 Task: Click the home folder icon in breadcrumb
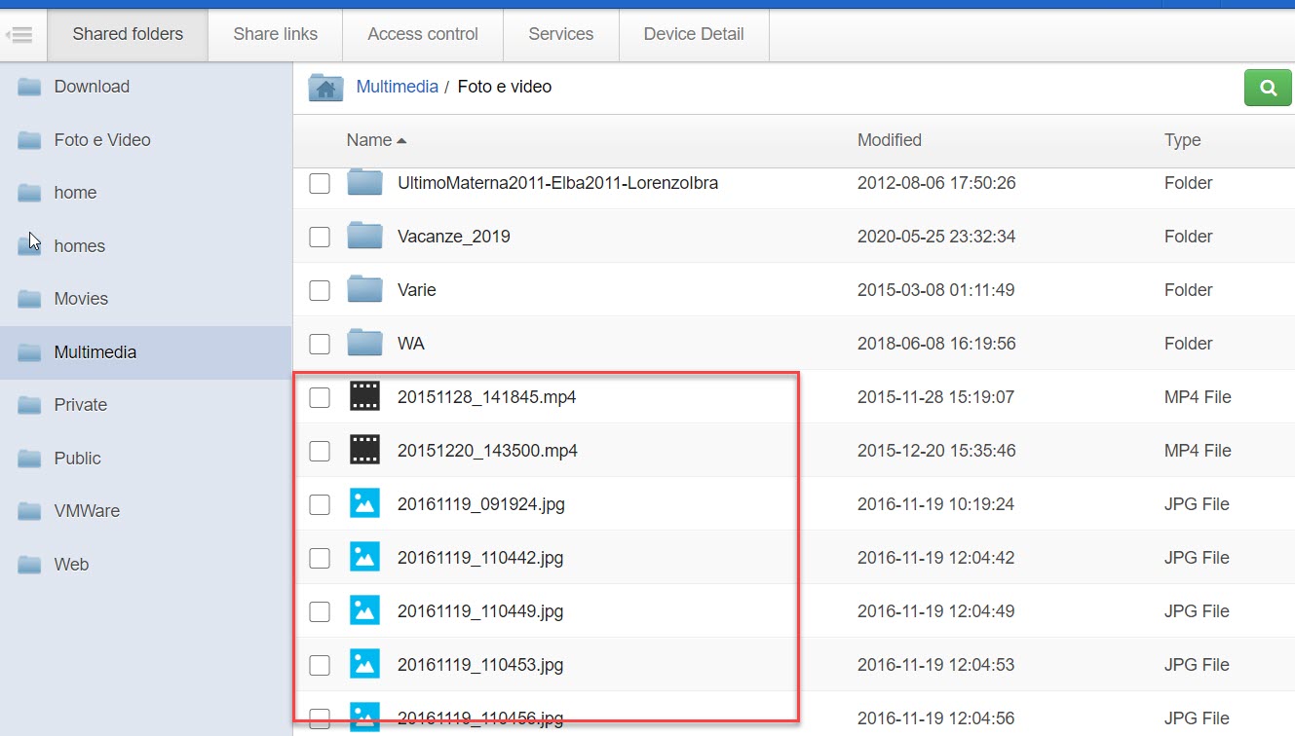(325, 88)
